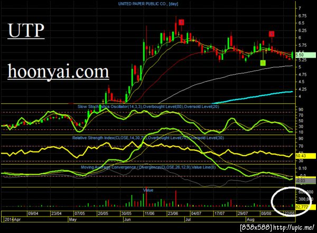Click the MACD value tag -0.03
Screen dimensions: 317x233
coord(305,181)
